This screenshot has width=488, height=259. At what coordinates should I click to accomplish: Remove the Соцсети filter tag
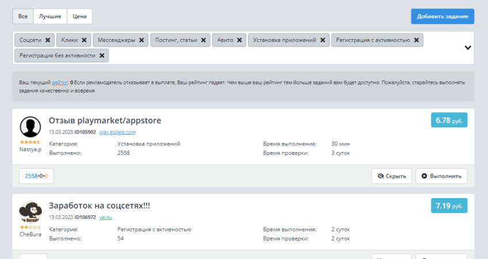(48, 40)
